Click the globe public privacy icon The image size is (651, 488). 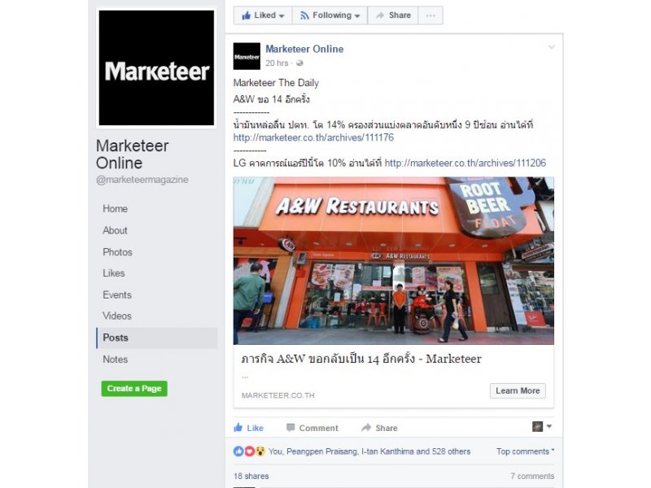click(x=299, y=63)
